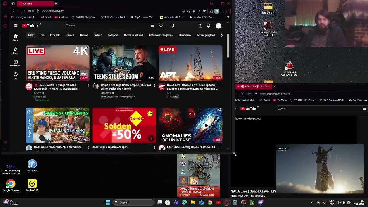Select the Recent geüpload filter chip
This screenshot has width=368, height=207.
[x=206, y=35]
